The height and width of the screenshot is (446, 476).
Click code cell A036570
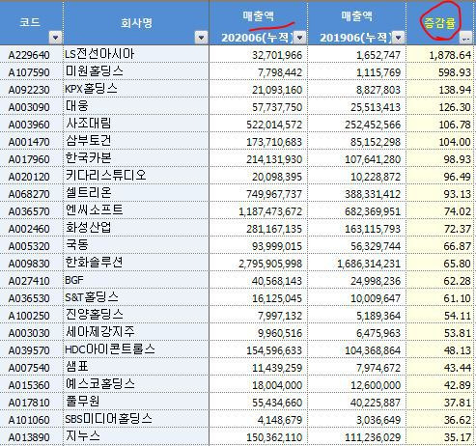point(29,211)
